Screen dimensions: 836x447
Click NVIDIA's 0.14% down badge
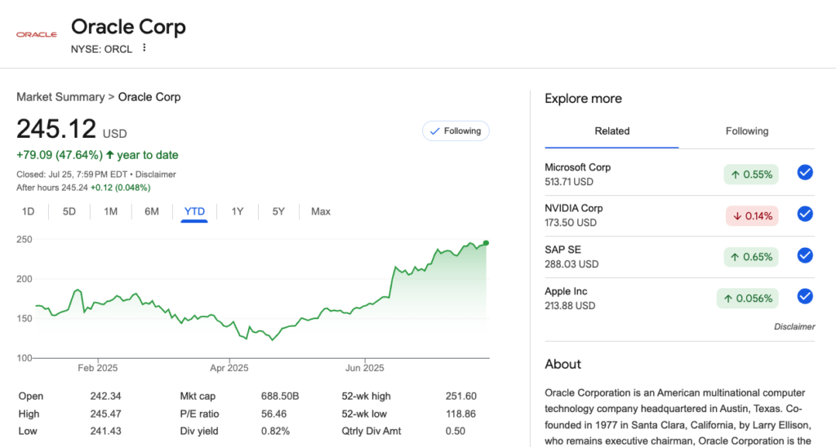(x=752, y=216)
